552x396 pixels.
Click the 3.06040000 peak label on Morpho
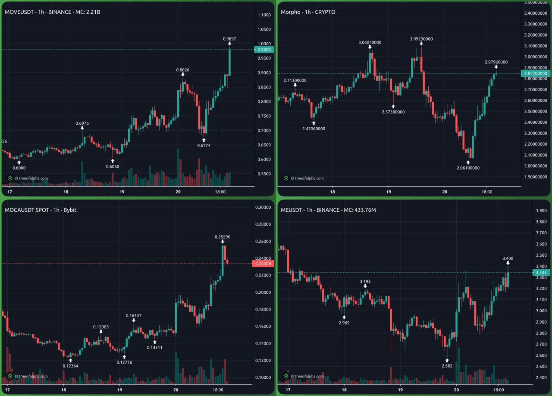pos(370,42)
